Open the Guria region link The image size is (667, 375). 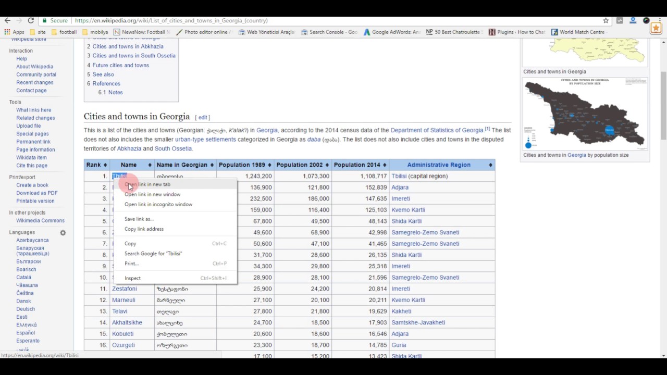click(x=399, y=345)
